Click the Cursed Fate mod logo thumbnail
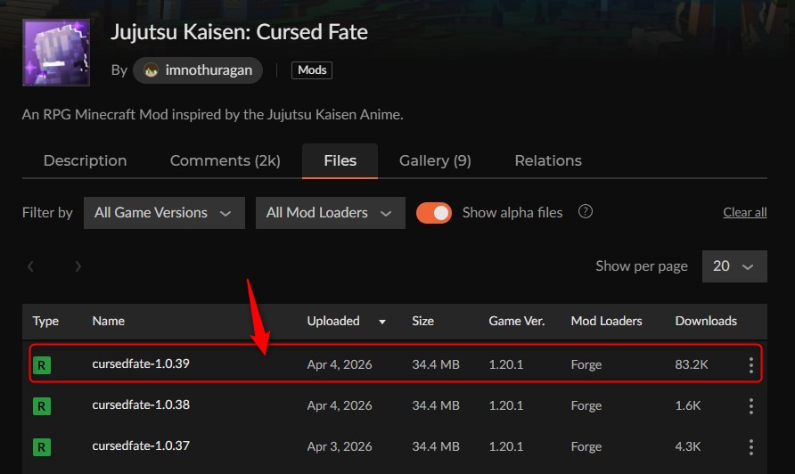Image resolution: width=795 pixels, height=474 pixels. pos(56,53)
